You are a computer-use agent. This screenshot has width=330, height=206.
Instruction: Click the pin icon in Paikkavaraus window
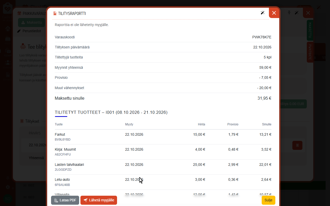tap(289, 13)
